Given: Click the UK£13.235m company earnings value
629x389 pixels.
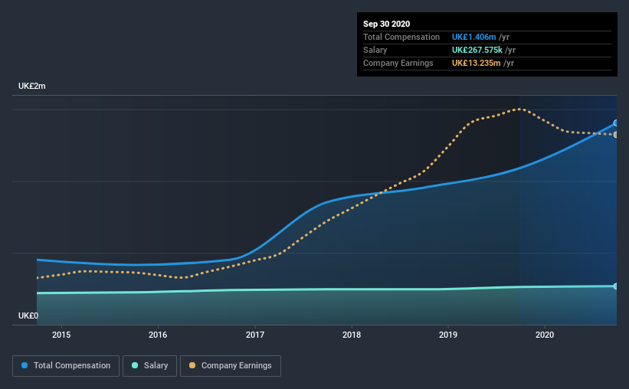Looking at the screenshot, I should coord(477,63).
